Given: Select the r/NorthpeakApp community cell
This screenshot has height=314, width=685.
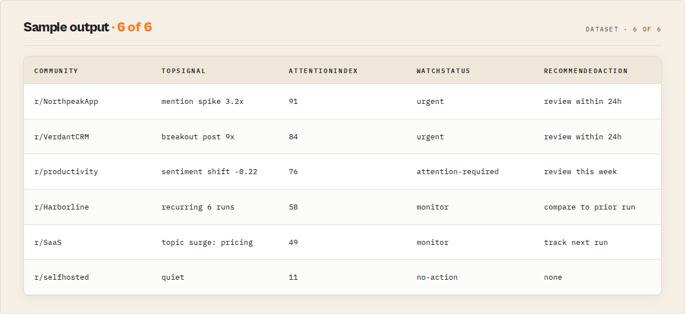Looking at the screenshot, I should [66, 102].
